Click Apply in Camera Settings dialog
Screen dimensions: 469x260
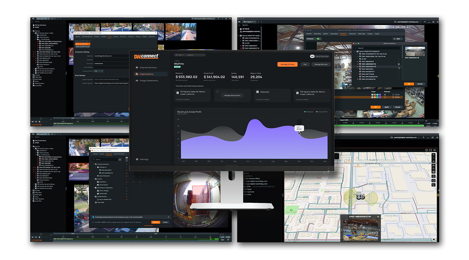(387, 107)
